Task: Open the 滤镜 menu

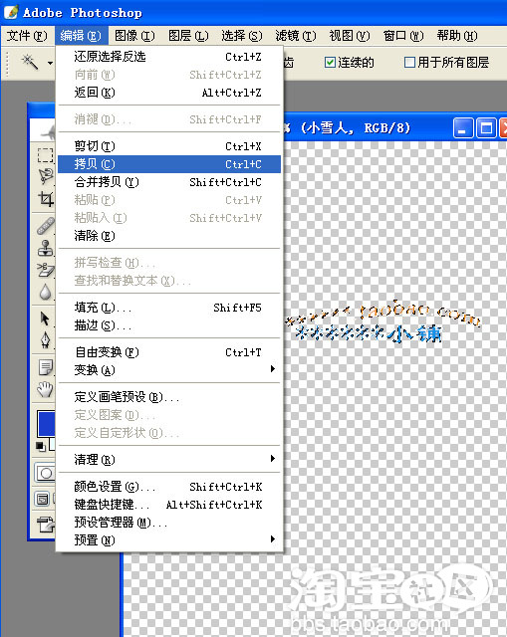Action: [x=295, y=36]
